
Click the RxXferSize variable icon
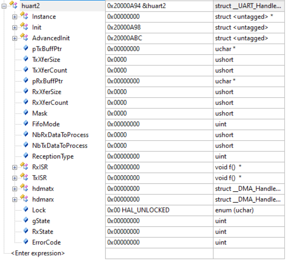(x=26, y=91)
